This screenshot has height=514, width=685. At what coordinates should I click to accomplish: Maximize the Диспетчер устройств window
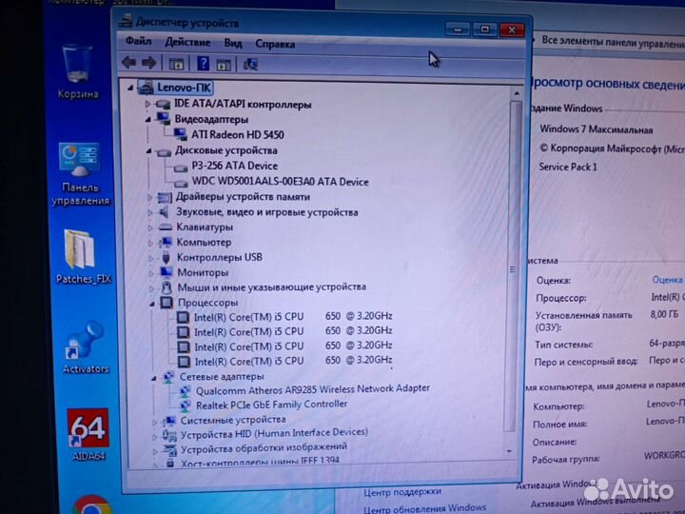484,30
